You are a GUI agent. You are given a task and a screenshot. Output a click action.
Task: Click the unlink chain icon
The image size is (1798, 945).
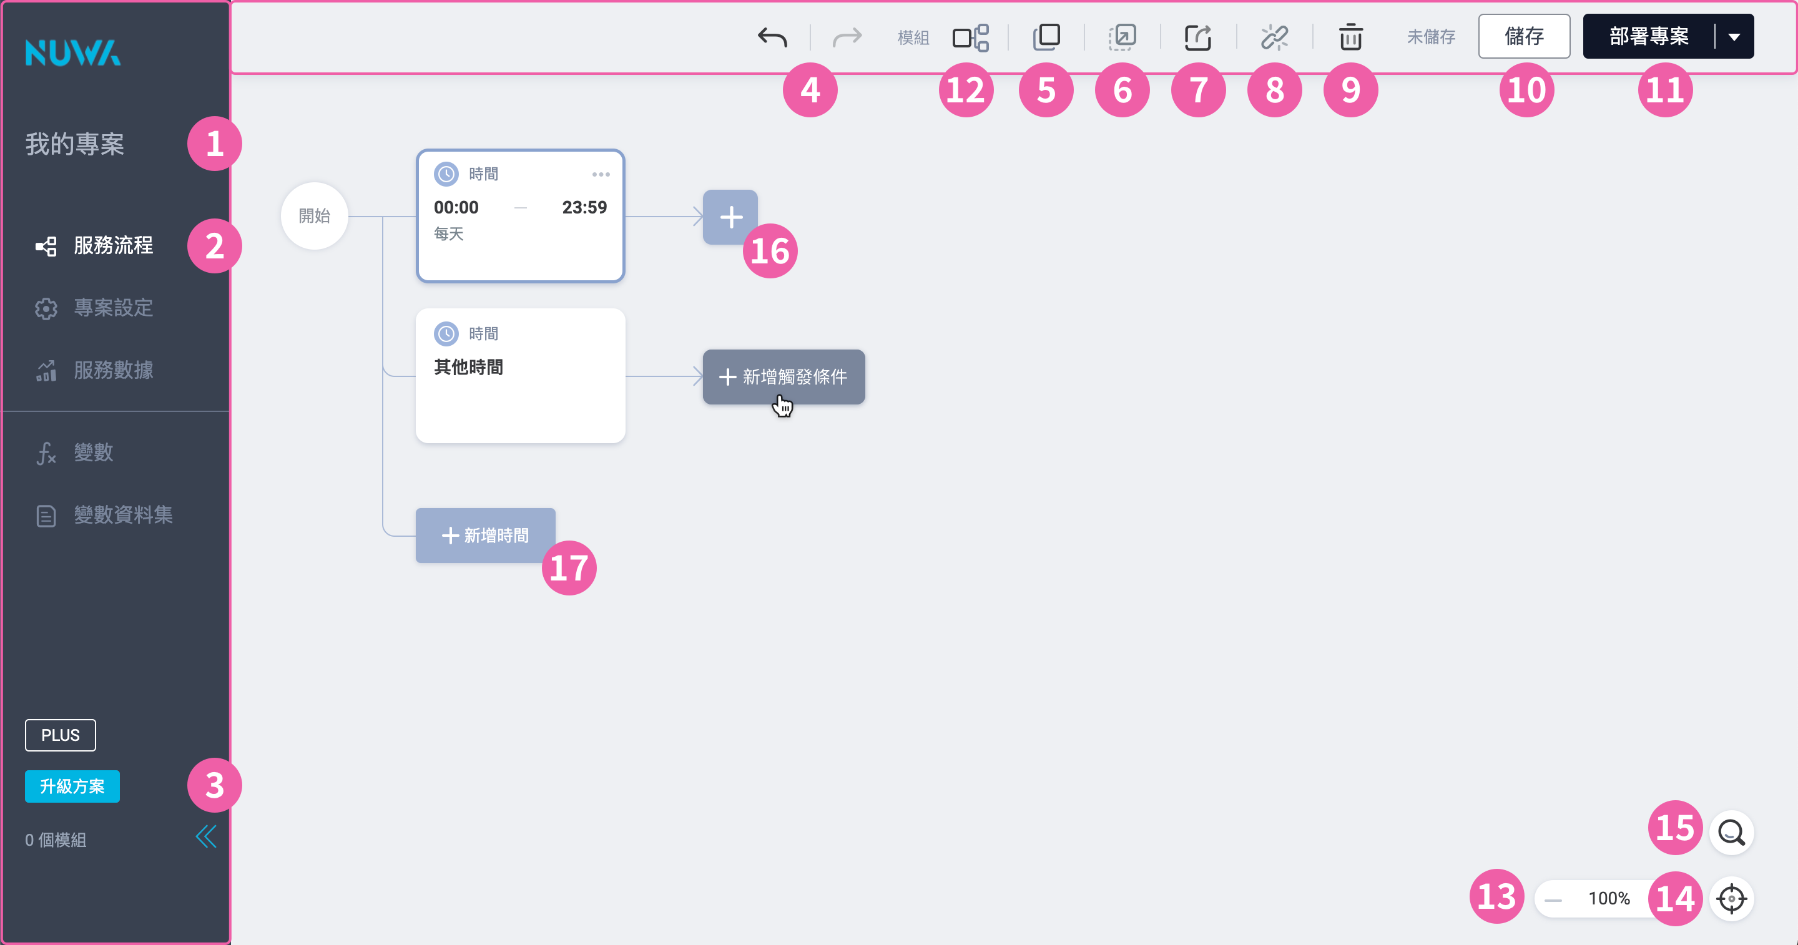pyautogui.click(x=1274, y=37)
